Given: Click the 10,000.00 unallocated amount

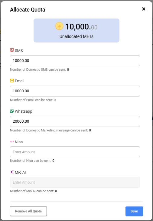Looking at the screenshot, I should (x=81, y=27).
